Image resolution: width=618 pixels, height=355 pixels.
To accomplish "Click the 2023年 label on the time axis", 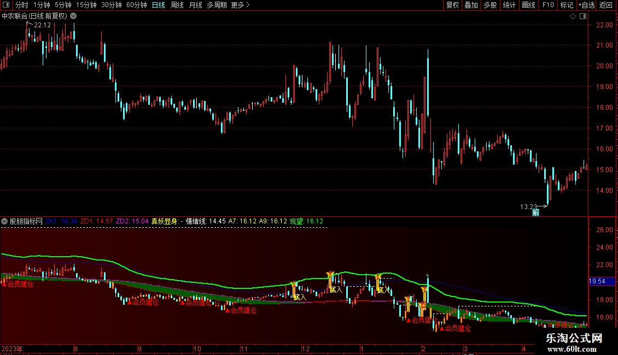I will point(12,348).
